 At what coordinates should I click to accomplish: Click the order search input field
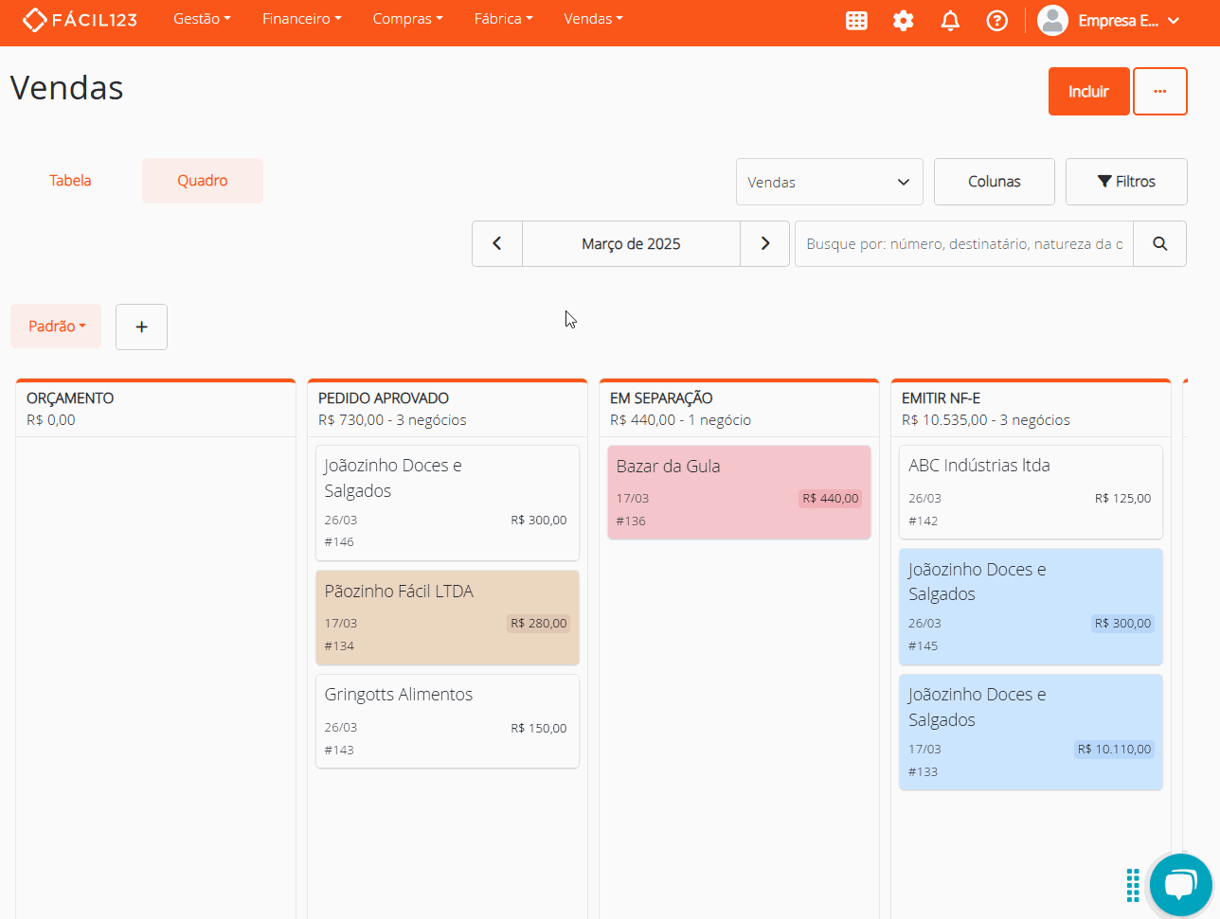[964, 244]
